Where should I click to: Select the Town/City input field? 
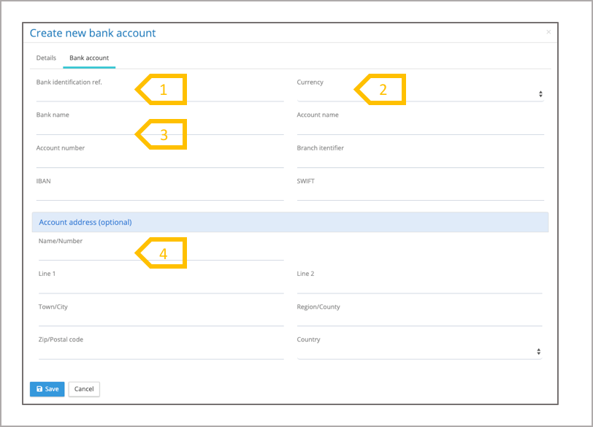(x=161, y=319)
